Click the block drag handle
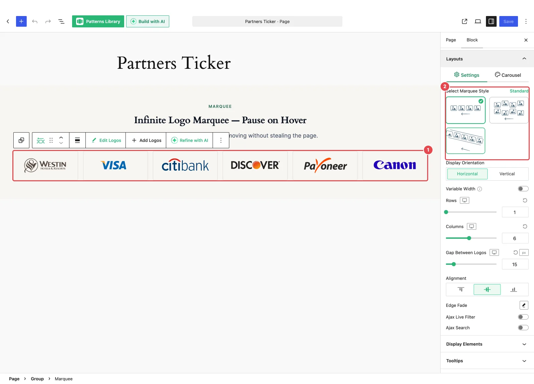 click(x=51, y=140)
